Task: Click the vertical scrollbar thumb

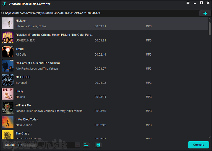Action: 210,29
